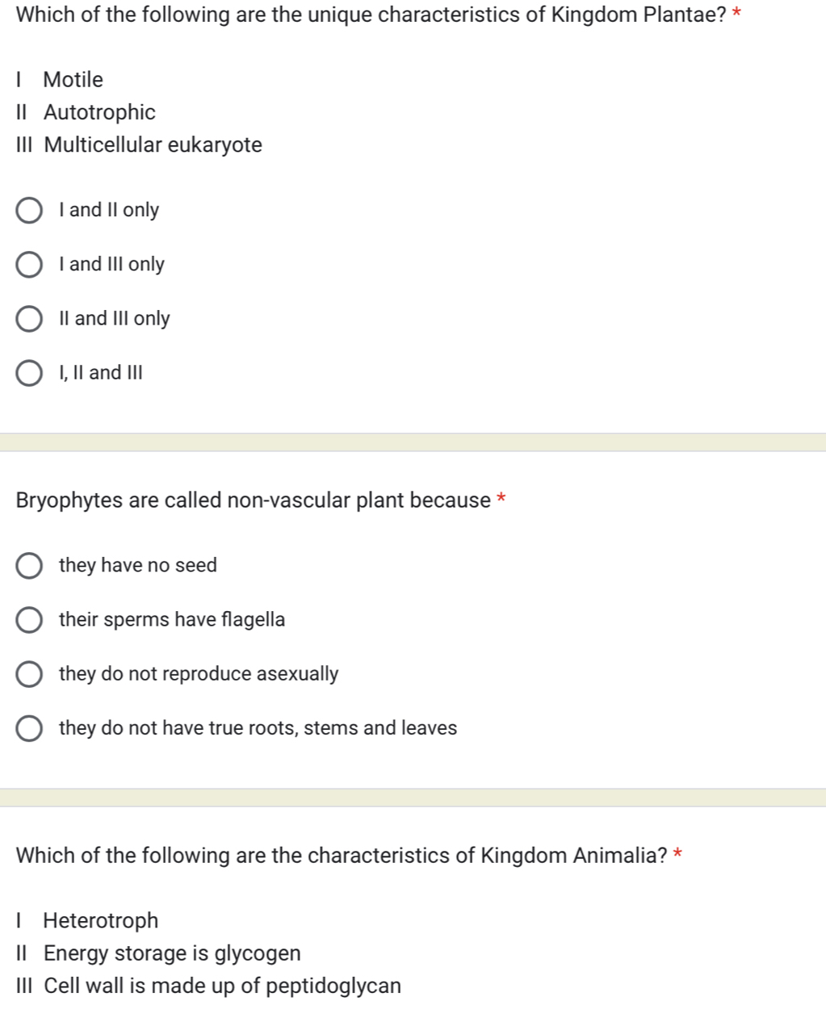The height and width of the screenshot is (1026, 826).
Task: Choose "they have no seed" option
Action: click(29, 565)
